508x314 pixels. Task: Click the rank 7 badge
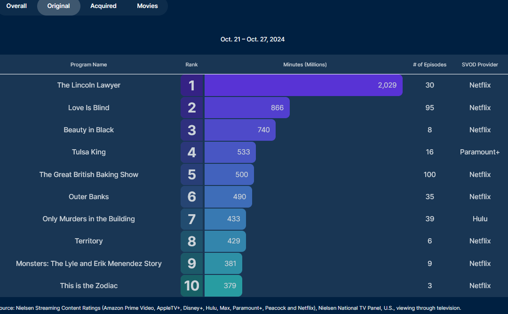192,219
